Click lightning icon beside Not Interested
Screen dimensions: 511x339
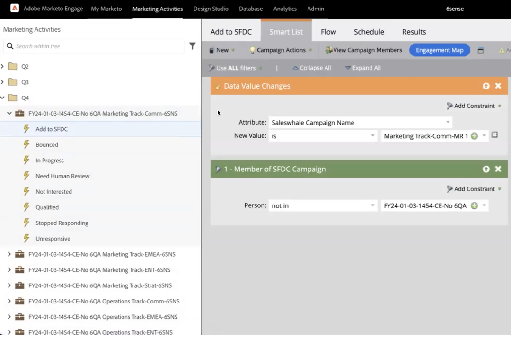point(26,191)
